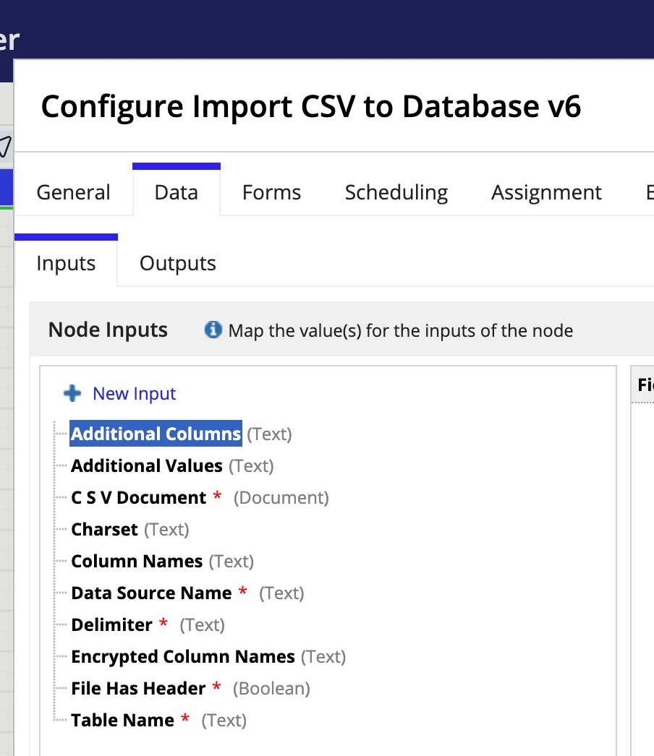The height and width of the screenshot is (756, 654).
Task: Click the New Input link
Action: point(134,393)
